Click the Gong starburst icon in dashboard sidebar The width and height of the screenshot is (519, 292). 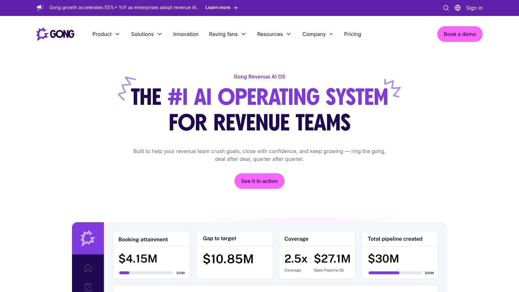[88, 238]
